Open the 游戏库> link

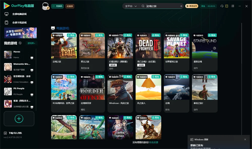[31, 43]
